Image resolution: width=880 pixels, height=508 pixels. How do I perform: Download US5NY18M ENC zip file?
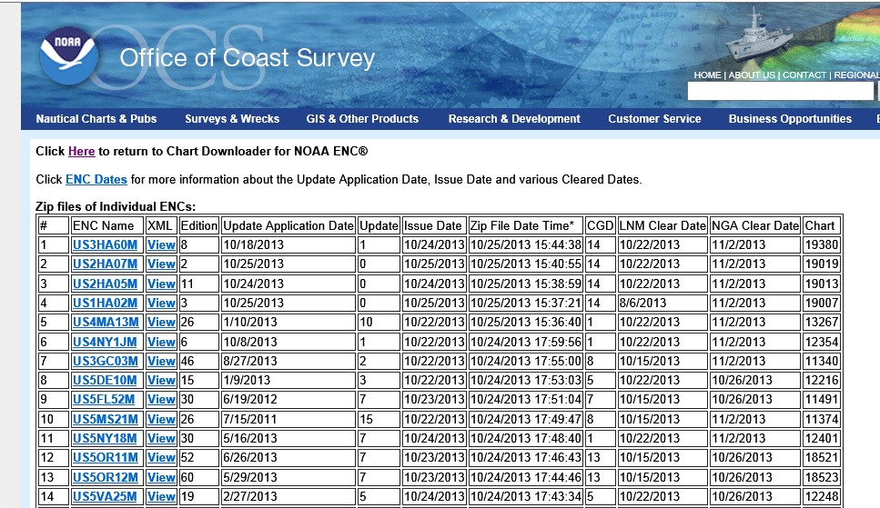[x=105, y=438]
